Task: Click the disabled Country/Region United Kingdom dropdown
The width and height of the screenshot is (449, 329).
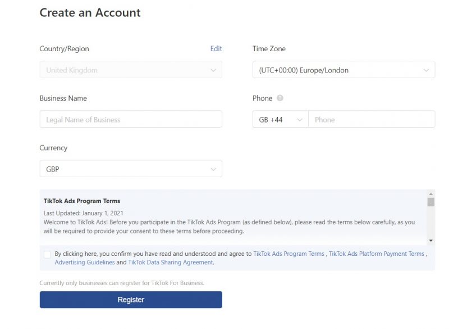Action: (x=130, y=70)
